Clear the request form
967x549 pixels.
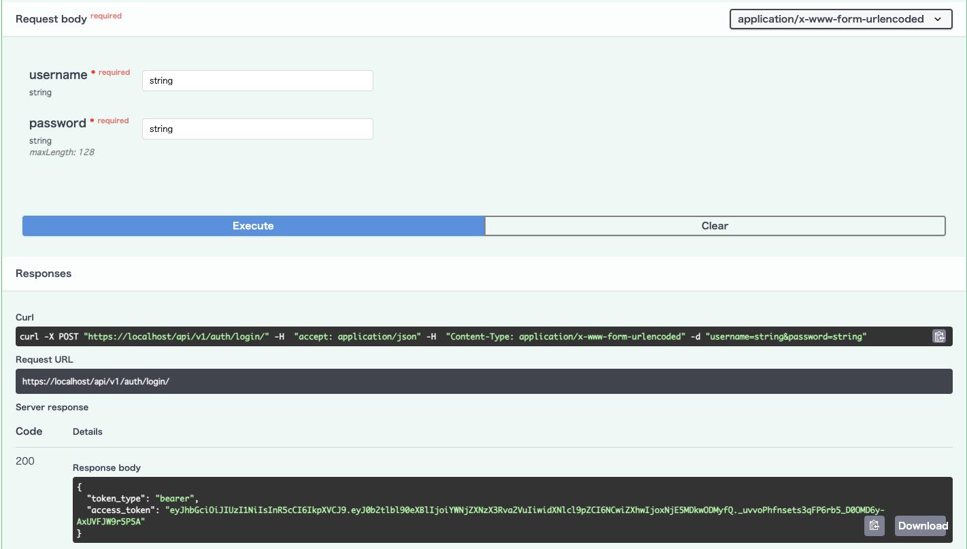tap(715, 225)
